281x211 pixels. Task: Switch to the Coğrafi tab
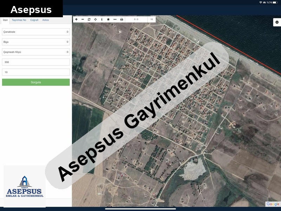coord(34,20)
